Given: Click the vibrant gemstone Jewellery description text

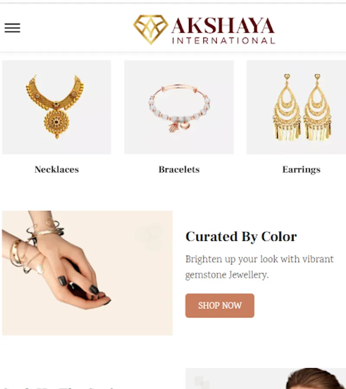Looking at the screenshot, I should [259, 267].
